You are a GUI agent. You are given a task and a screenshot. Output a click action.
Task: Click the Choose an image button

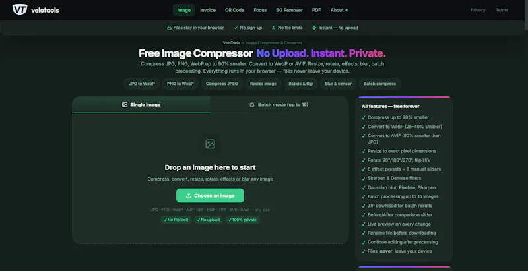coord(210,196)
